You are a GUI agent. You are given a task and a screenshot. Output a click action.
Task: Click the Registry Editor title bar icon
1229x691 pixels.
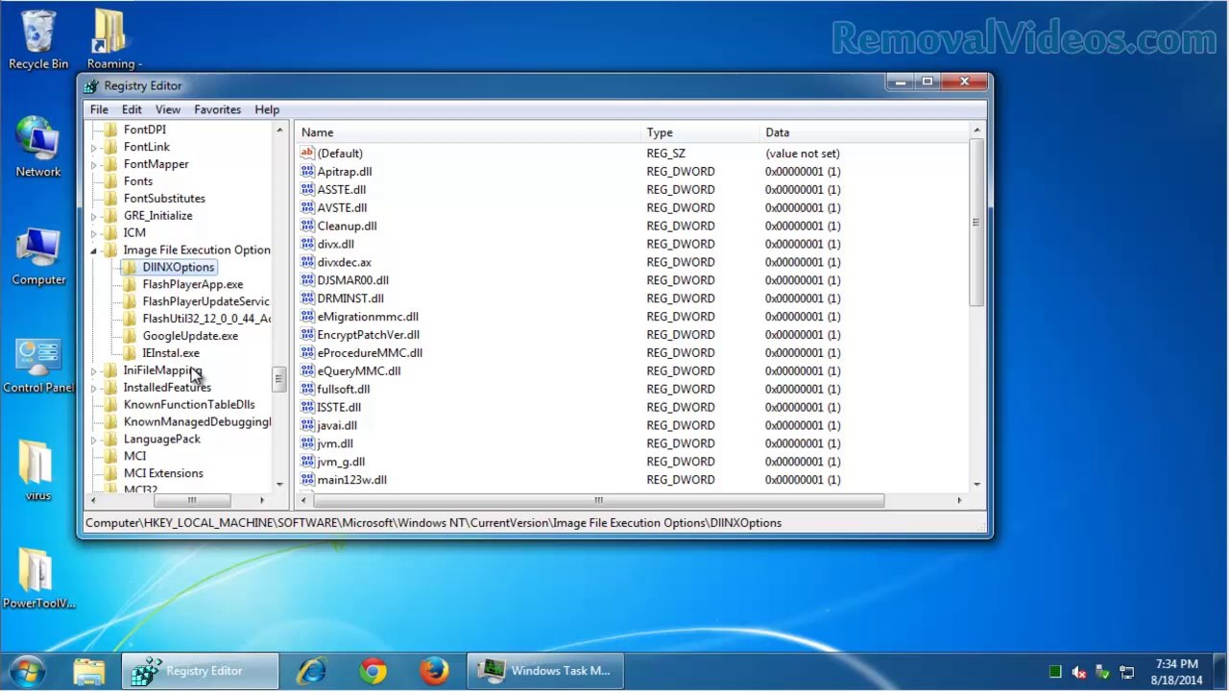point(92,86)
